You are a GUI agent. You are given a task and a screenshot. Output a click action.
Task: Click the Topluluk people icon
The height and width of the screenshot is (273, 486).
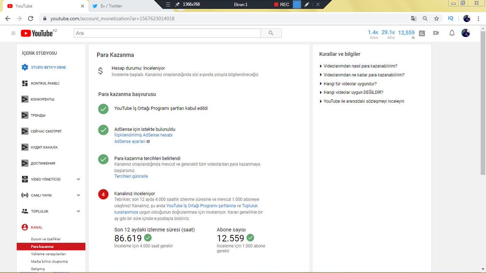(x=25, y=211)
